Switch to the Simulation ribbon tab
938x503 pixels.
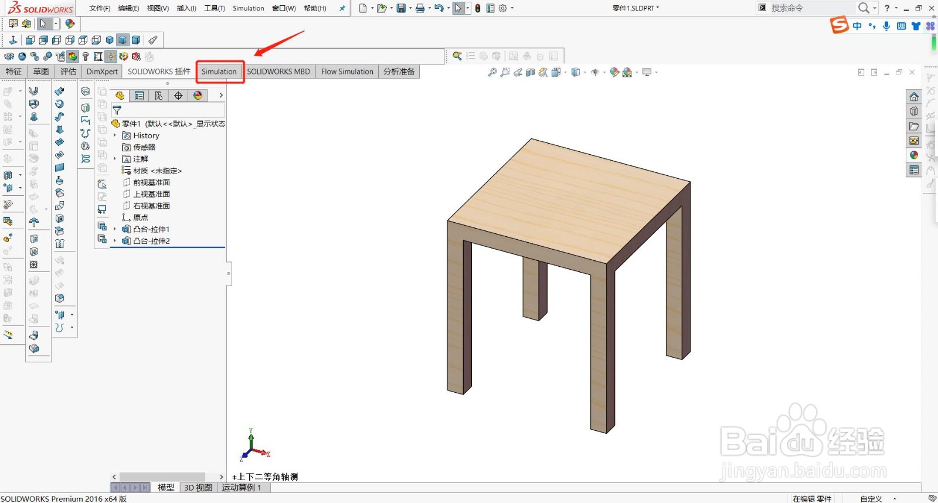pos(219,72)
